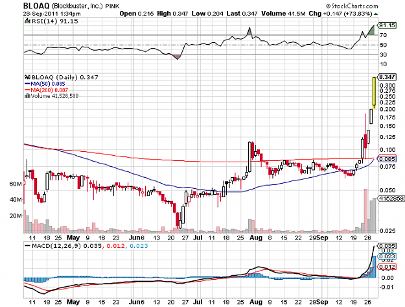Click the May label on price chart axis
Image resolution: width=405 pixels, height=307 pixels.
pos(73,238)
